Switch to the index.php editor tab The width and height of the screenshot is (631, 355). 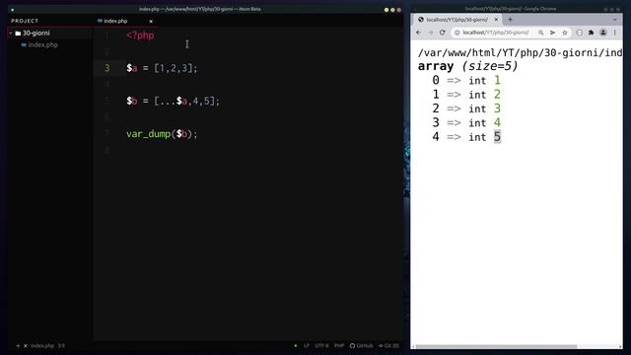125,21
